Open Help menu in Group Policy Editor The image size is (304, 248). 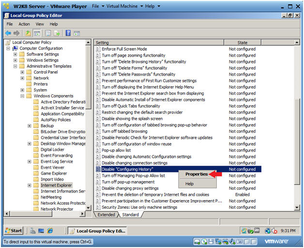click(54, 24)
